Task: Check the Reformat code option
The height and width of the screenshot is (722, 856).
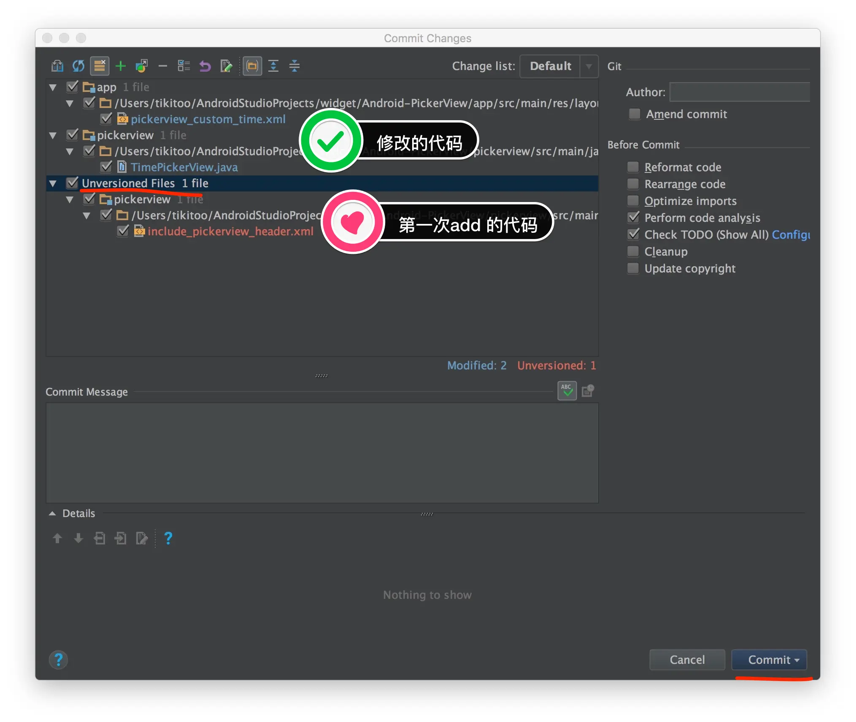Action: tap(633, 167)
